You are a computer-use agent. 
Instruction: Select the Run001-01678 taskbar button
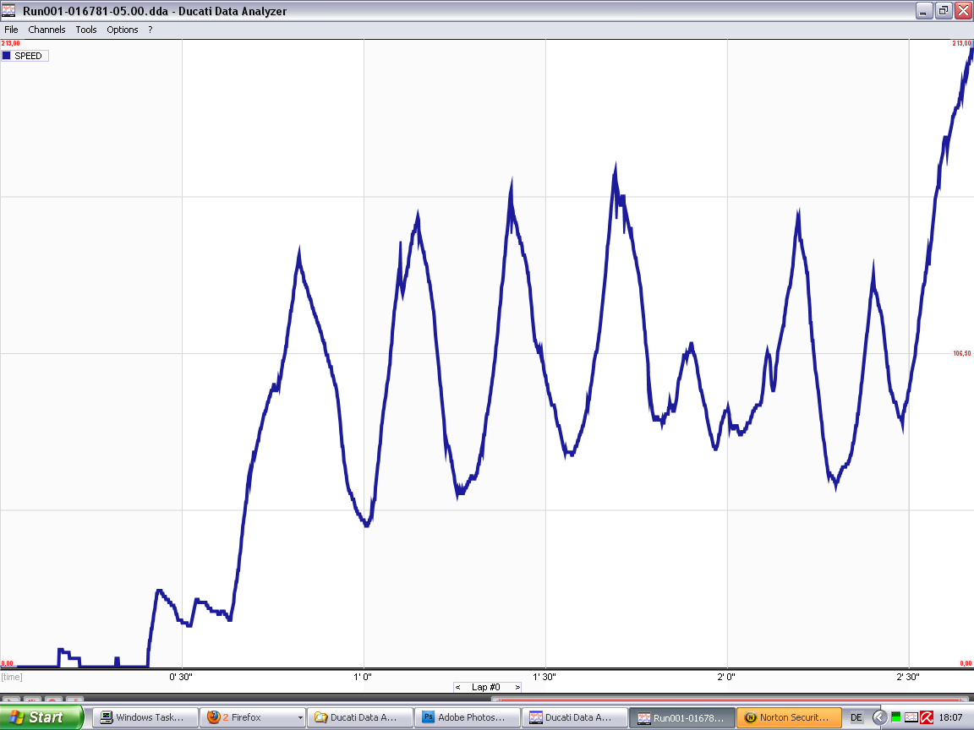682,717
